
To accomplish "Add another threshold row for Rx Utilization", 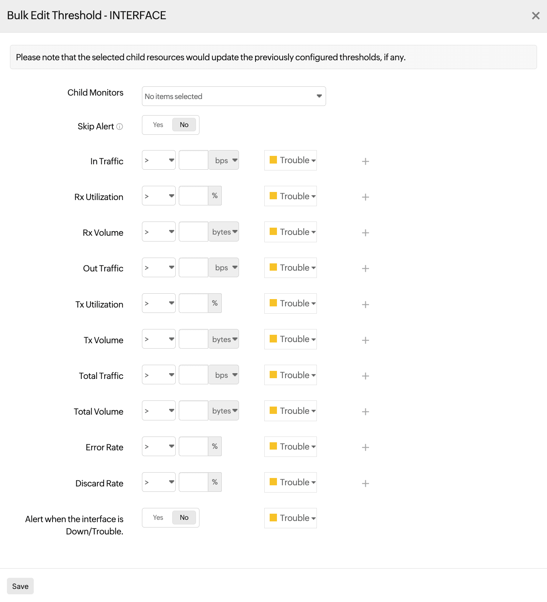I will point(365,197).
